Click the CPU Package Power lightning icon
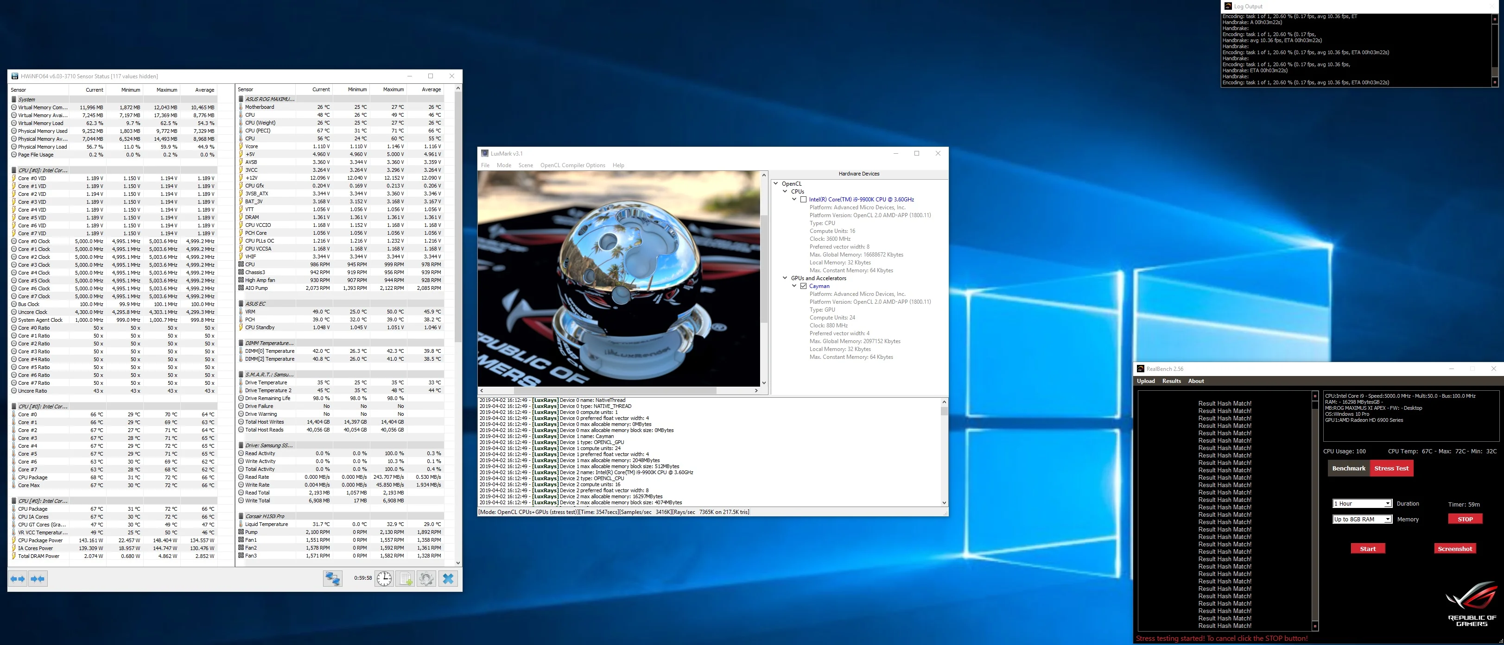Image resolution: width=1504 pixels, height=645 pixels. 13,540
